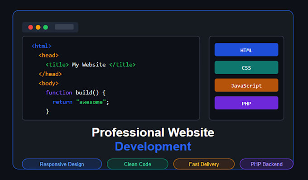Click the closing </head> tag
The height and width of the screenshot is (180, 308).
50,74
